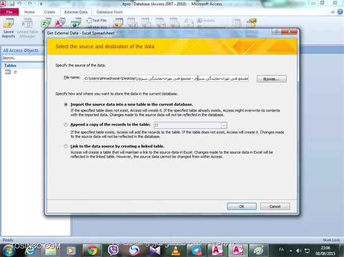Viewport: 344px width, 257px height.
Task: Select 'Link to the data source' radio button
Action: pyautogui.click(x=66, y=146)
